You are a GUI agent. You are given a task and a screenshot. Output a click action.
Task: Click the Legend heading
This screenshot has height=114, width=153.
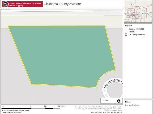click(x=128, y=26)
